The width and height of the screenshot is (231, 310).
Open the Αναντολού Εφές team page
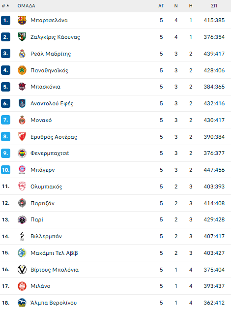pos(52,103)
